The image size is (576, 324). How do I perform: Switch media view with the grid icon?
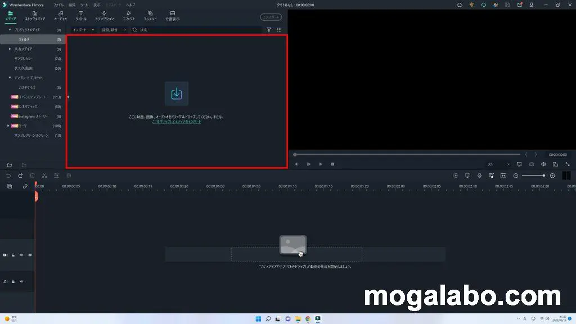[x=280, y=30]
